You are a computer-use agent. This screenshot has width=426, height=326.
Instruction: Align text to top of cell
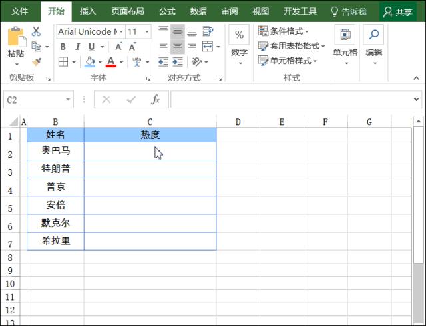tap(163, 31)
